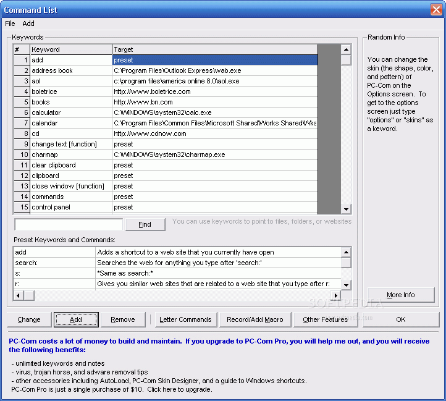Click the wab.exe target path

(215, 70)
